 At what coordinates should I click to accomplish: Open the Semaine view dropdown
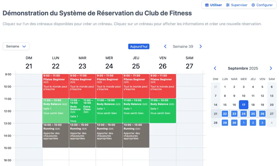[x=16, y=47]
